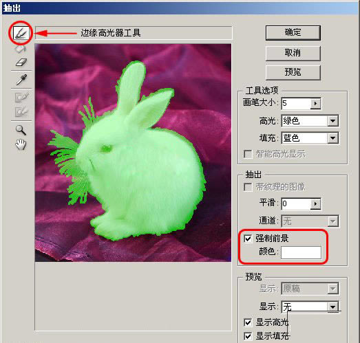Open the 画笔大小 slider arrow

316,103
